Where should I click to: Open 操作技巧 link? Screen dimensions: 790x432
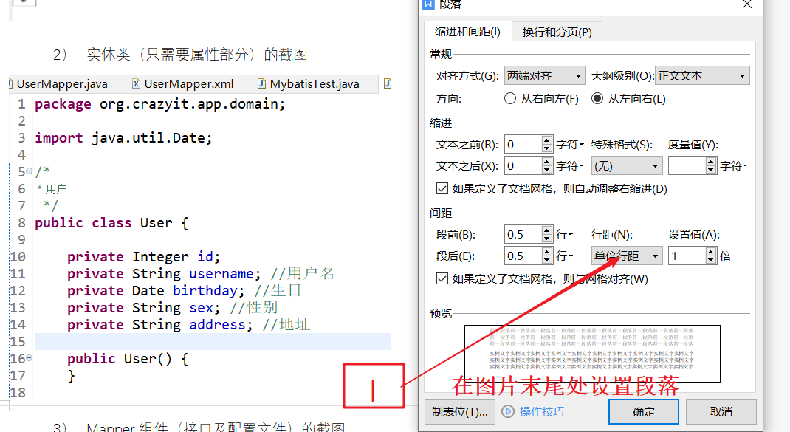542,412
